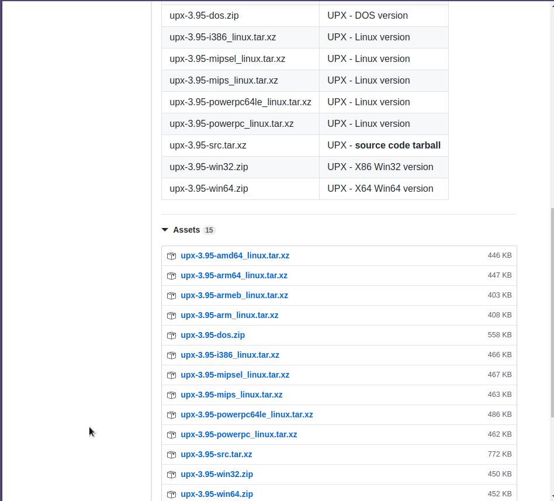Click package icon beside upx-3.95-arm_linux.tar.xz
554x501 pixels.
171,315
